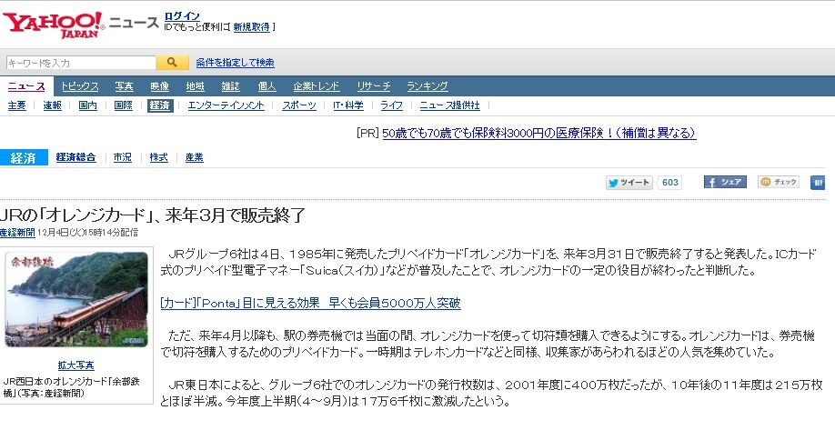The height and width of the screenshot is (430, 835).
Task: Click the Twitter ツイート button
Action: tap(629, 183)
